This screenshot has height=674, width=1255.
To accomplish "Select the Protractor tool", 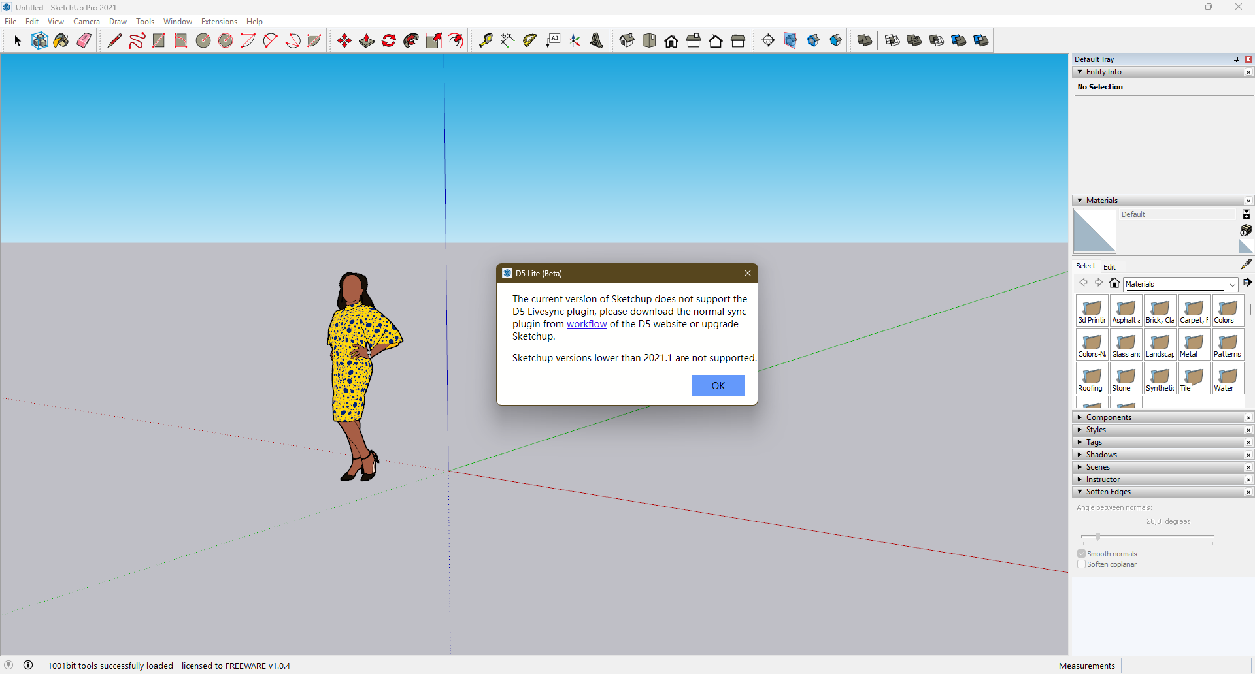I will click(x=530, y=40).
